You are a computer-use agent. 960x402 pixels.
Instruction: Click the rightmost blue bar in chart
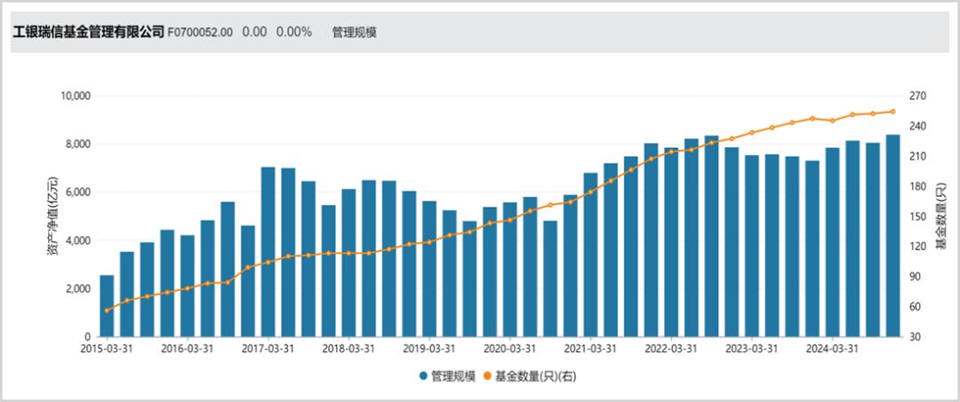click(x=893, y=236)
